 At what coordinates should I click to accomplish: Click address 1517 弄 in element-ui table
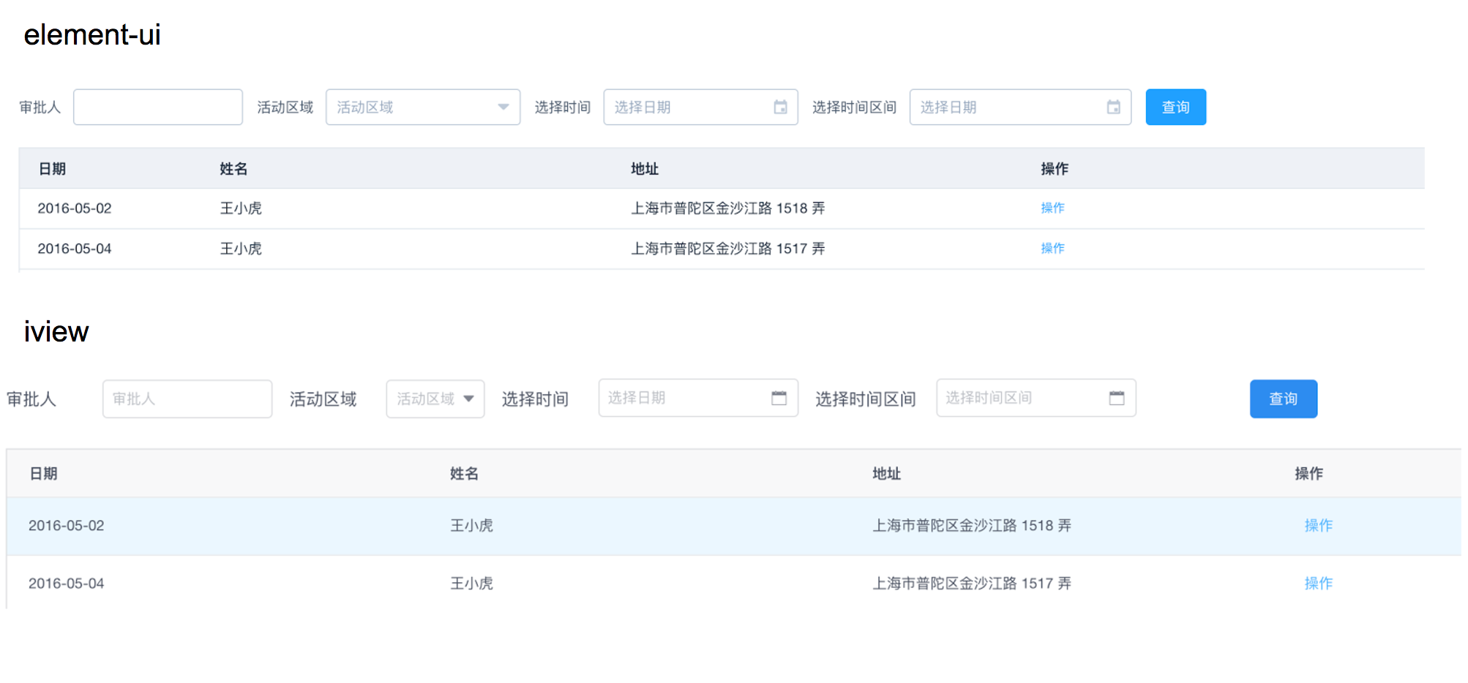tap(728, 249)
